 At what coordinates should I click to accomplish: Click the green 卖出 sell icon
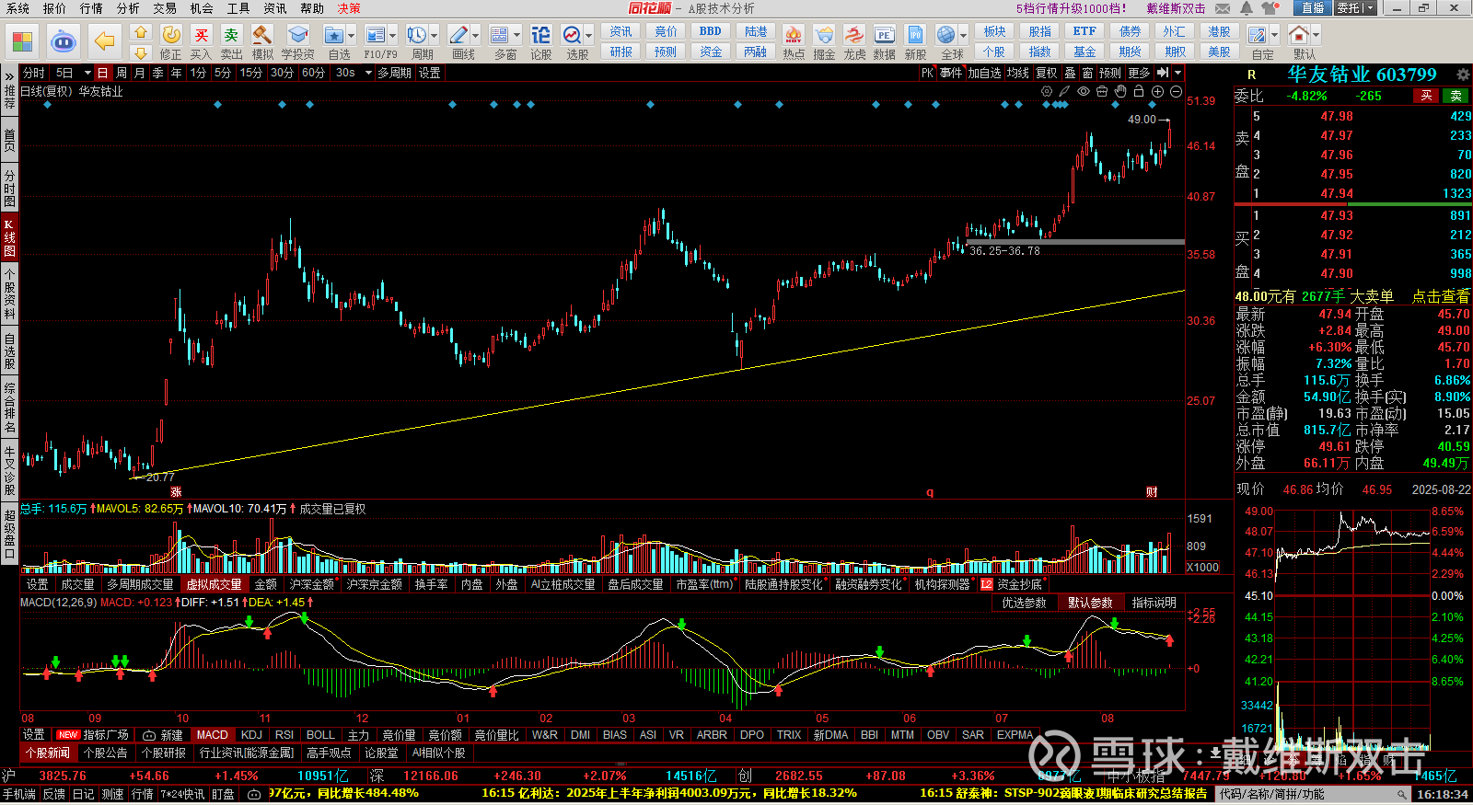tap(231, 35)
